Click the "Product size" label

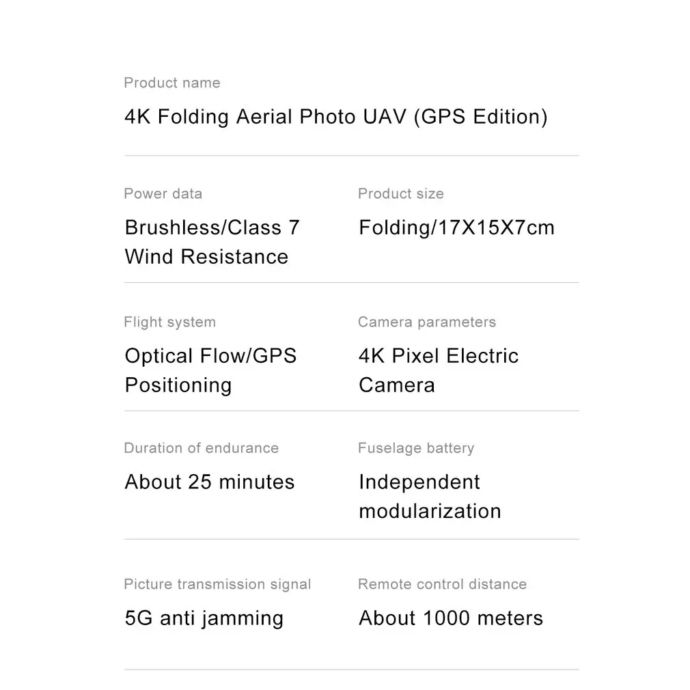[x=400, y=194]
